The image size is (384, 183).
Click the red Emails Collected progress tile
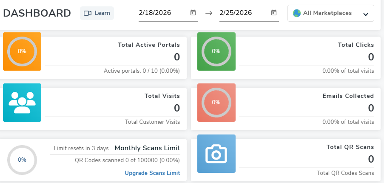click(216, 103)
